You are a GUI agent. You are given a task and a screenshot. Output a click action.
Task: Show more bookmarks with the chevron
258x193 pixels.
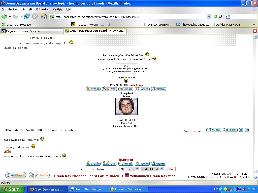(x=254, y=24)
